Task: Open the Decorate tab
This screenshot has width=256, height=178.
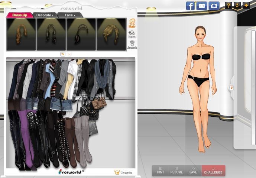Action: 45,15
